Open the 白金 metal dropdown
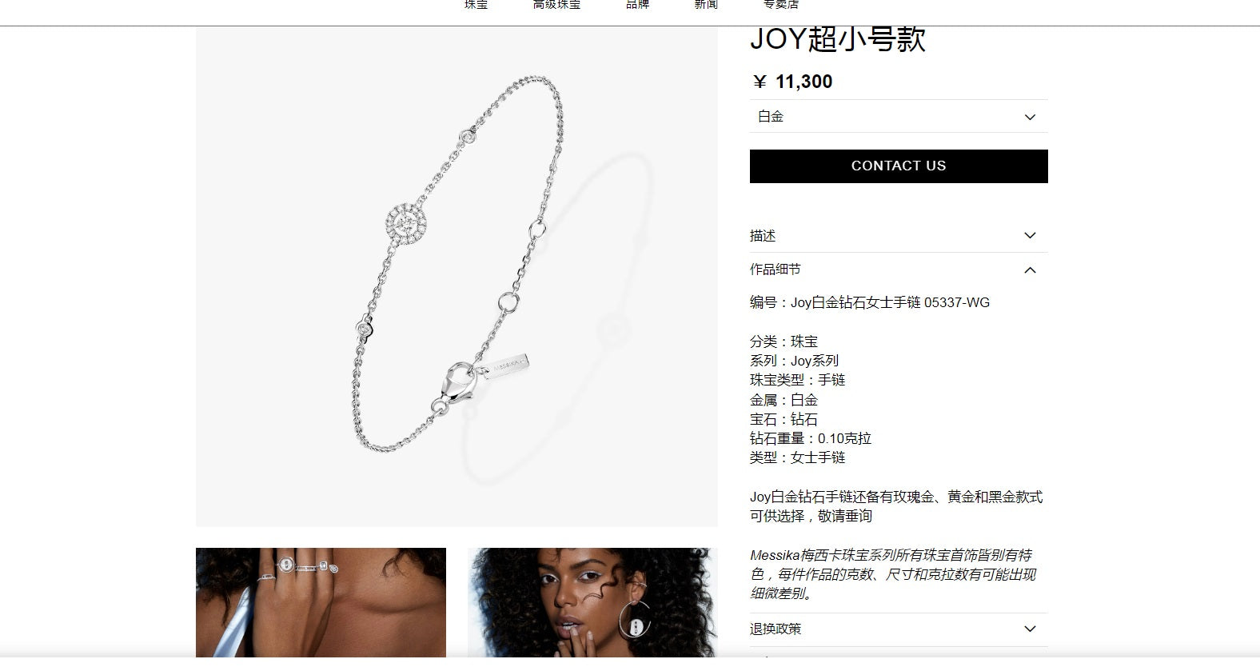 (x=899, y=116)
